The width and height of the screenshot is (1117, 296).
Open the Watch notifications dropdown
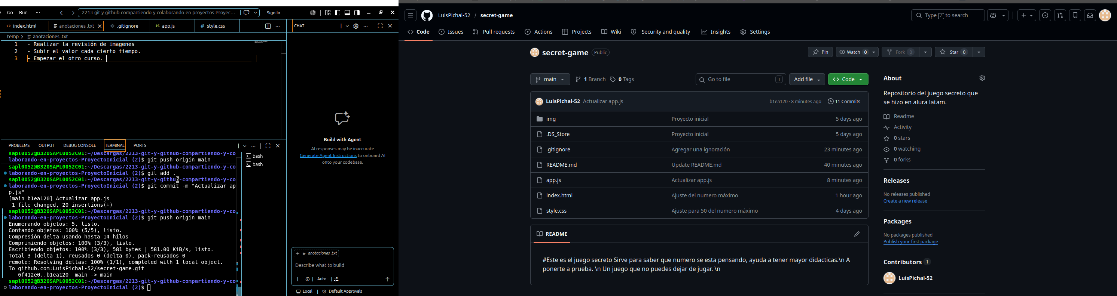857,52
